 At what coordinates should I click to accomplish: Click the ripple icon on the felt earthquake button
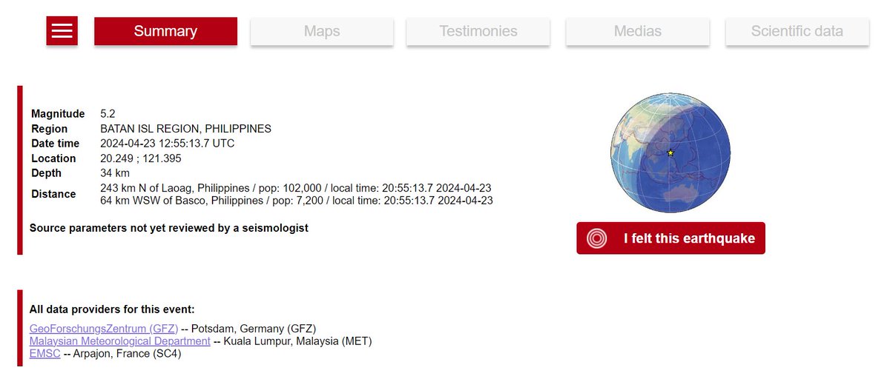click(x=597, y=238)
